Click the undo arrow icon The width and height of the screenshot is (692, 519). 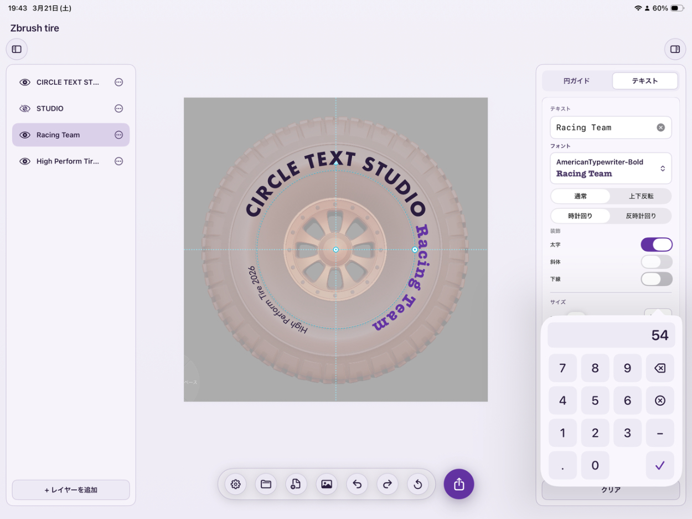point(357,484)
